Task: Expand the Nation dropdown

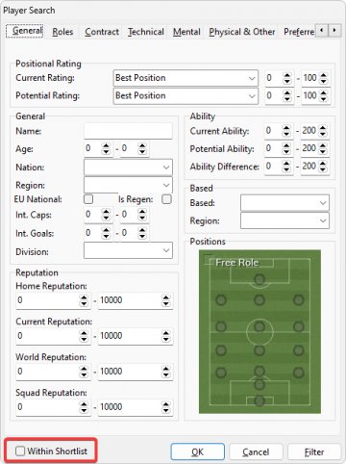Action: point(128,168)
